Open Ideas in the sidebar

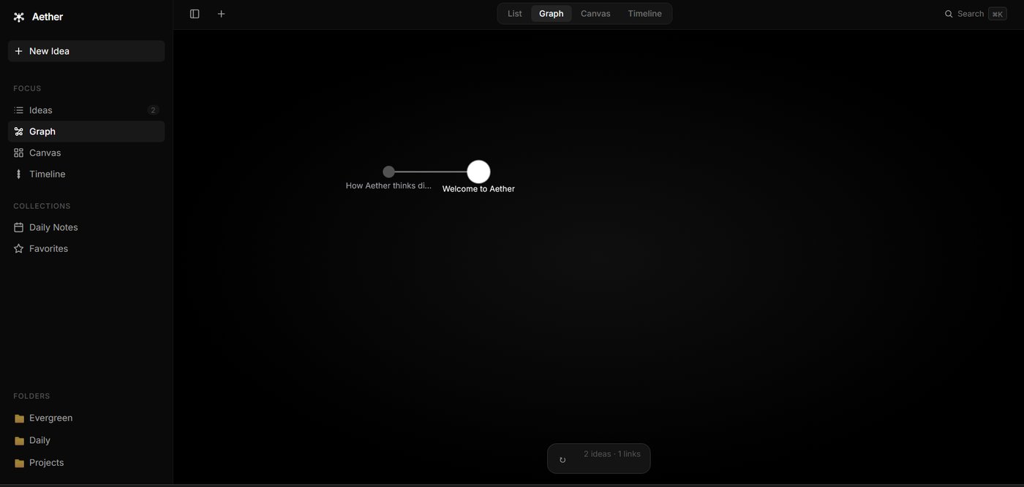coord(86,110)
